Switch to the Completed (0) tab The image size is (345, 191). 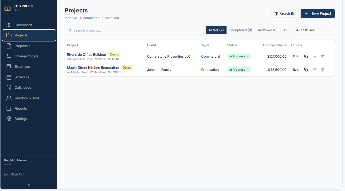[x=241, y=30]
